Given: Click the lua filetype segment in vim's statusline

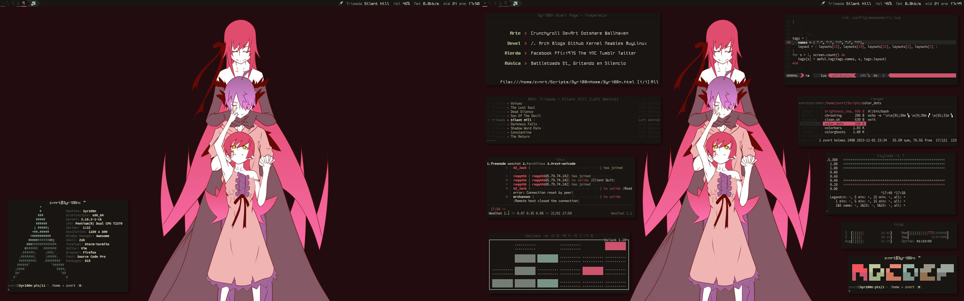Looking at the screenshot, I should (x=824, y=76).
